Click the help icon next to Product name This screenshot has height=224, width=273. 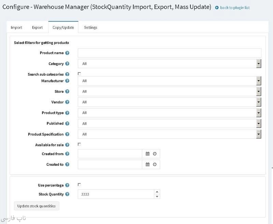[x=67, y=53]
